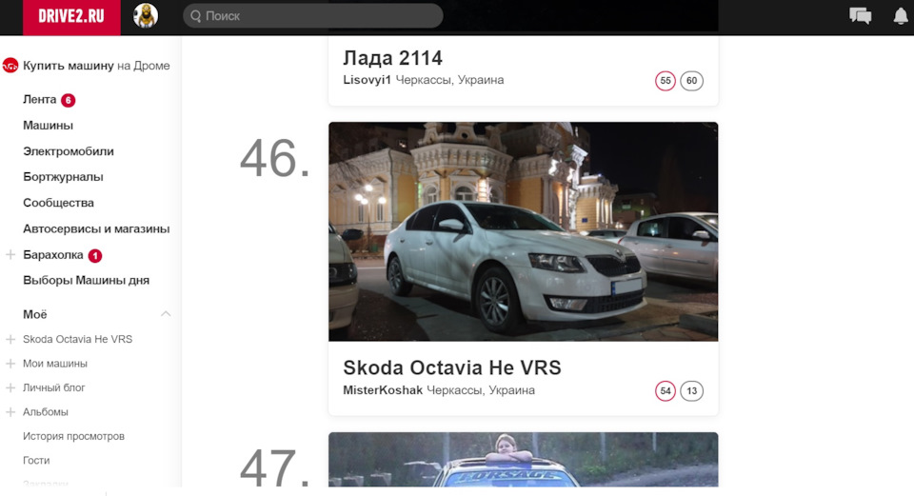Click the Черкассы, Украина text under Лада 2114
This screenshot has width=914, height=496.
pos(449,80)
